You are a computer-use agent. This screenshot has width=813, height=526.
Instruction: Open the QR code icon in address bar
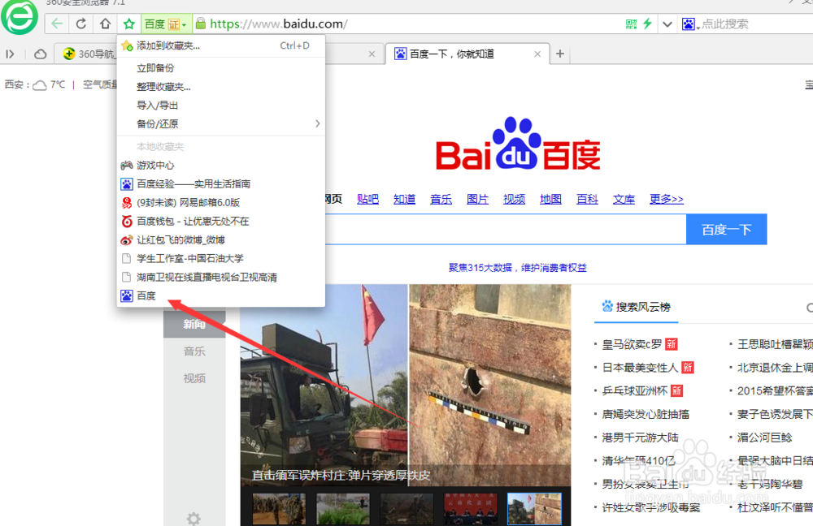click(x=631, y=24)
